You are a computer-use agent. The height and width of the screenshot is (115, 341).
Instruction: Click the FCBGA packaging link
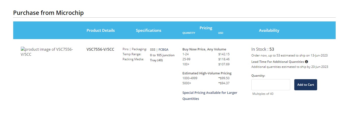[x=164, y=50]
